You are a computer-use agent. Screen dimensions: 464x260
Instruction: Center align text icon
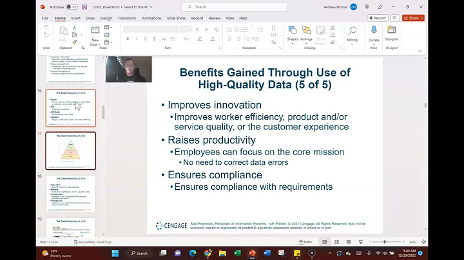click(238, 39)
